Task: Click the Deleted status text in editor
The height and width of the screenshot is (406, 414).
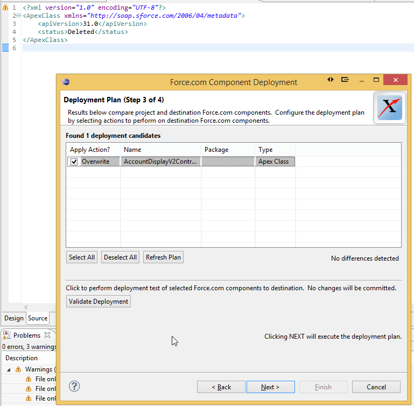Action: coord(81,32)
